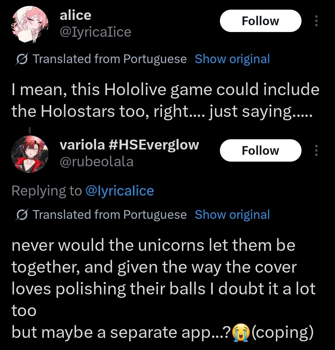Open alice's profile picture

tap(30, 24)
